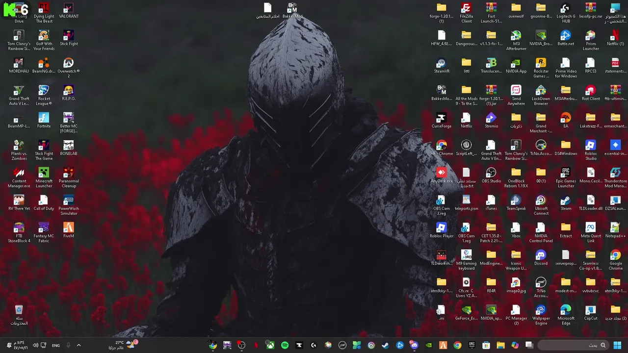Viewport: 628px width, 353px height.
Task: Open the VALORANT desktop shortcut
Action: (x=69, y=11)
